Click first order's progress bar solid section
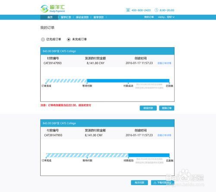This screenshot has height=192, width=216. [128, 81]
